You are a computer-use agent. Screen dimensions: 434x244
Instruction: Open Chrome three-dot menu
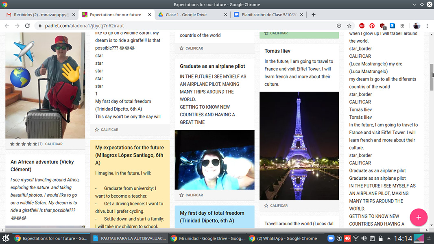tap(427, 26)
